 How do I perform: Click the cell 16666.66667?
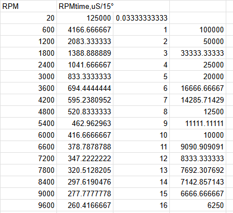[198, 88]
